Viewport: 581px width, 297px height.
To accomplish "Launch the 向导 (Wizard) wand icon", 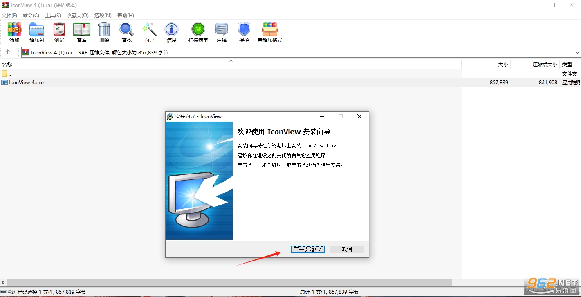I will [x=149, y=33].
